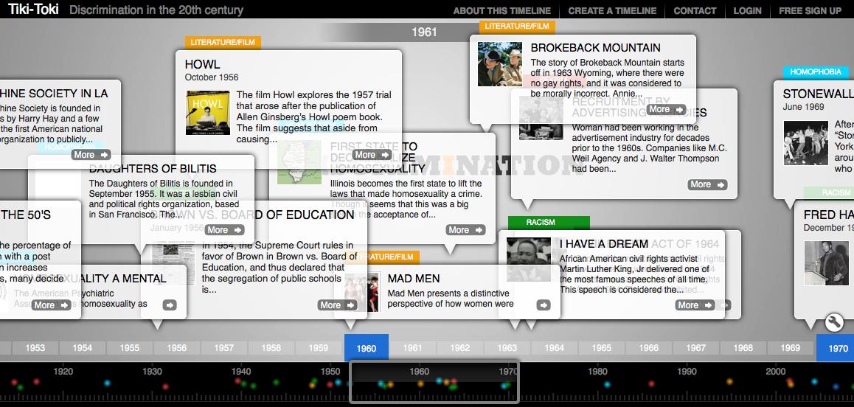Jump to year 1964 on date bar
The height and width of the screenshot is (407, 854).
[555, 347]
